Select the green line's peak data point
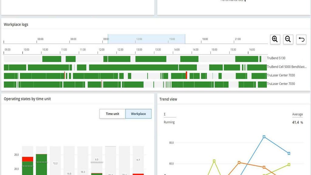This screenshot has width=311, height=175. pyautogui.click(x=214, y=161)
